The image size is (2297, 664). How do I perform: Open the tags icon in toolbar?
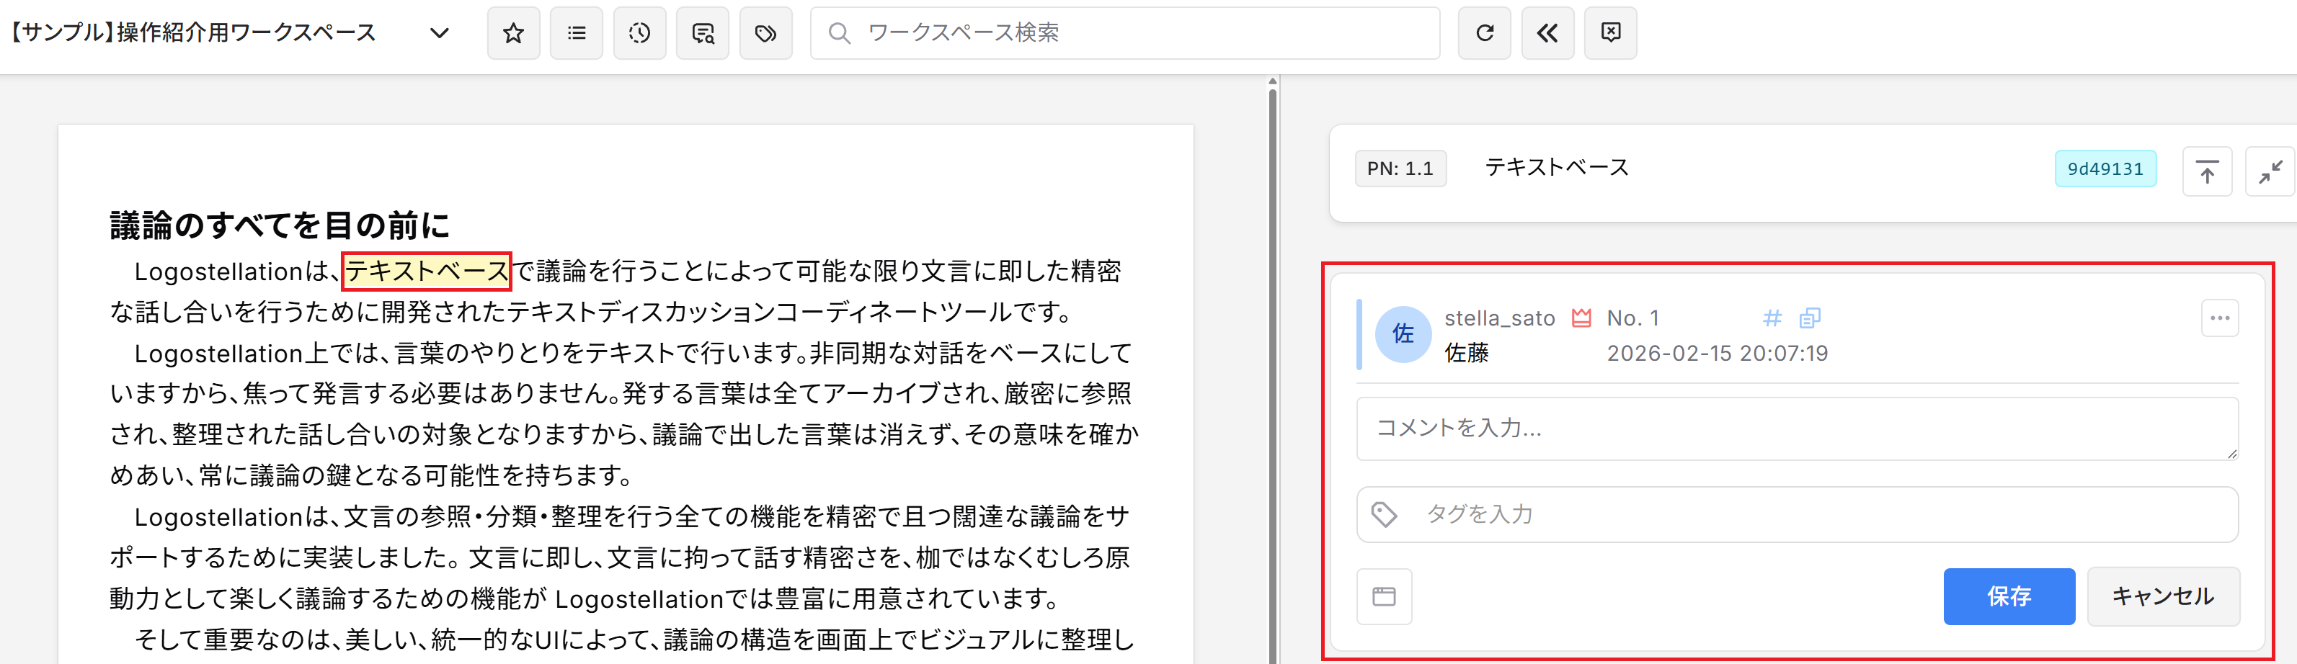point(766,33)
